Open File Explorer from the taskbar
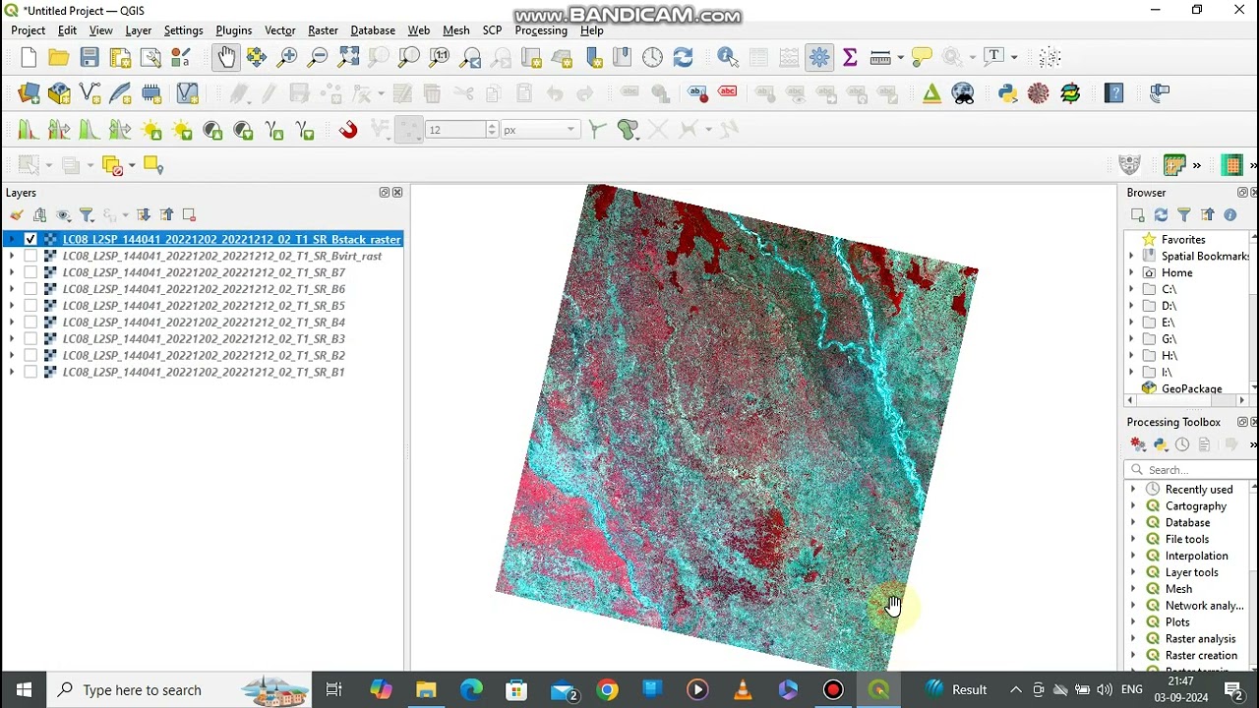This screenshot has width=1259, height=708. point(426,690)
